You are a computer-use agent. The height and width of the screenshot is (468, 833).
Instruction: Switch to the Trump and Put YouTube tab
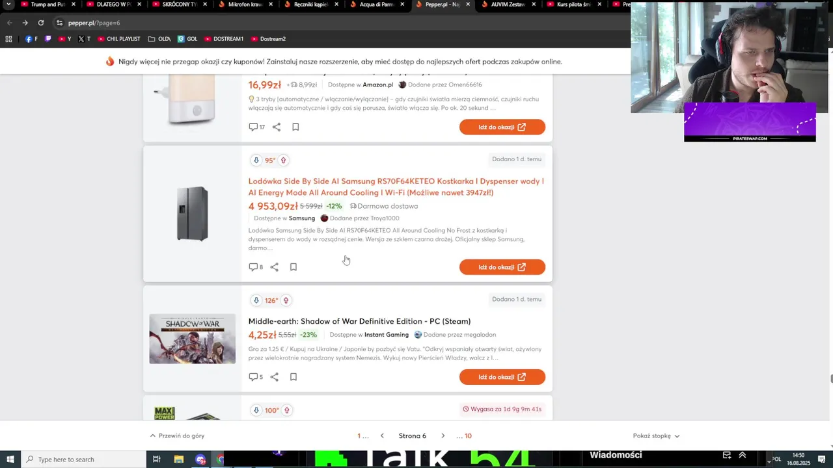[x=48, y=5]
